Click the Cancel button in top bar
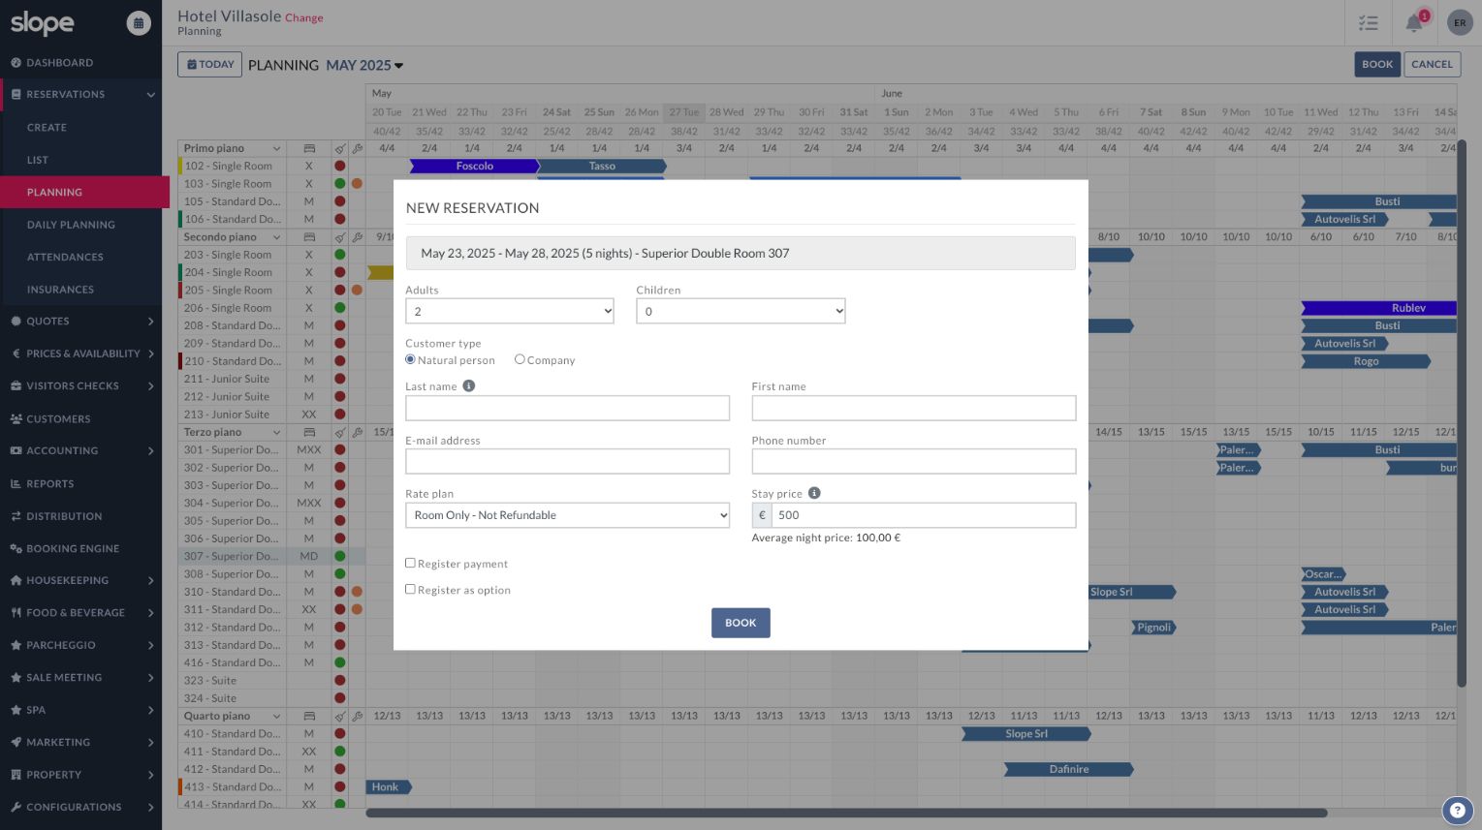The height and width of the screenshot is (830, 1482). click(1432, 65)
